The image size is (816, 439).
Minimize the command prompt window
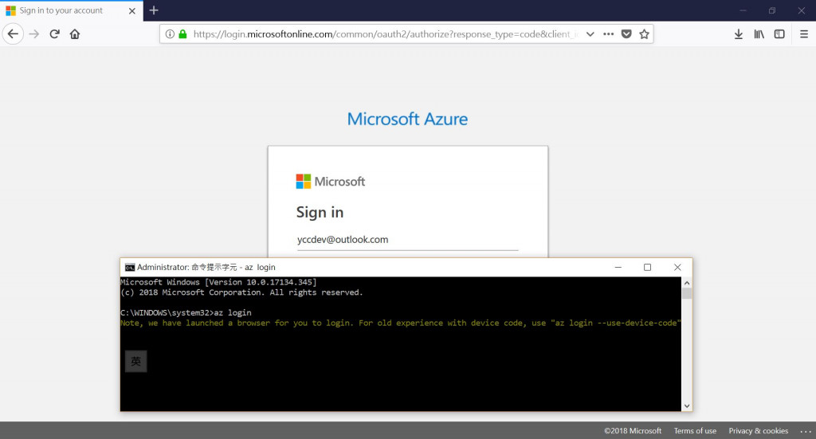pos(618,268)
